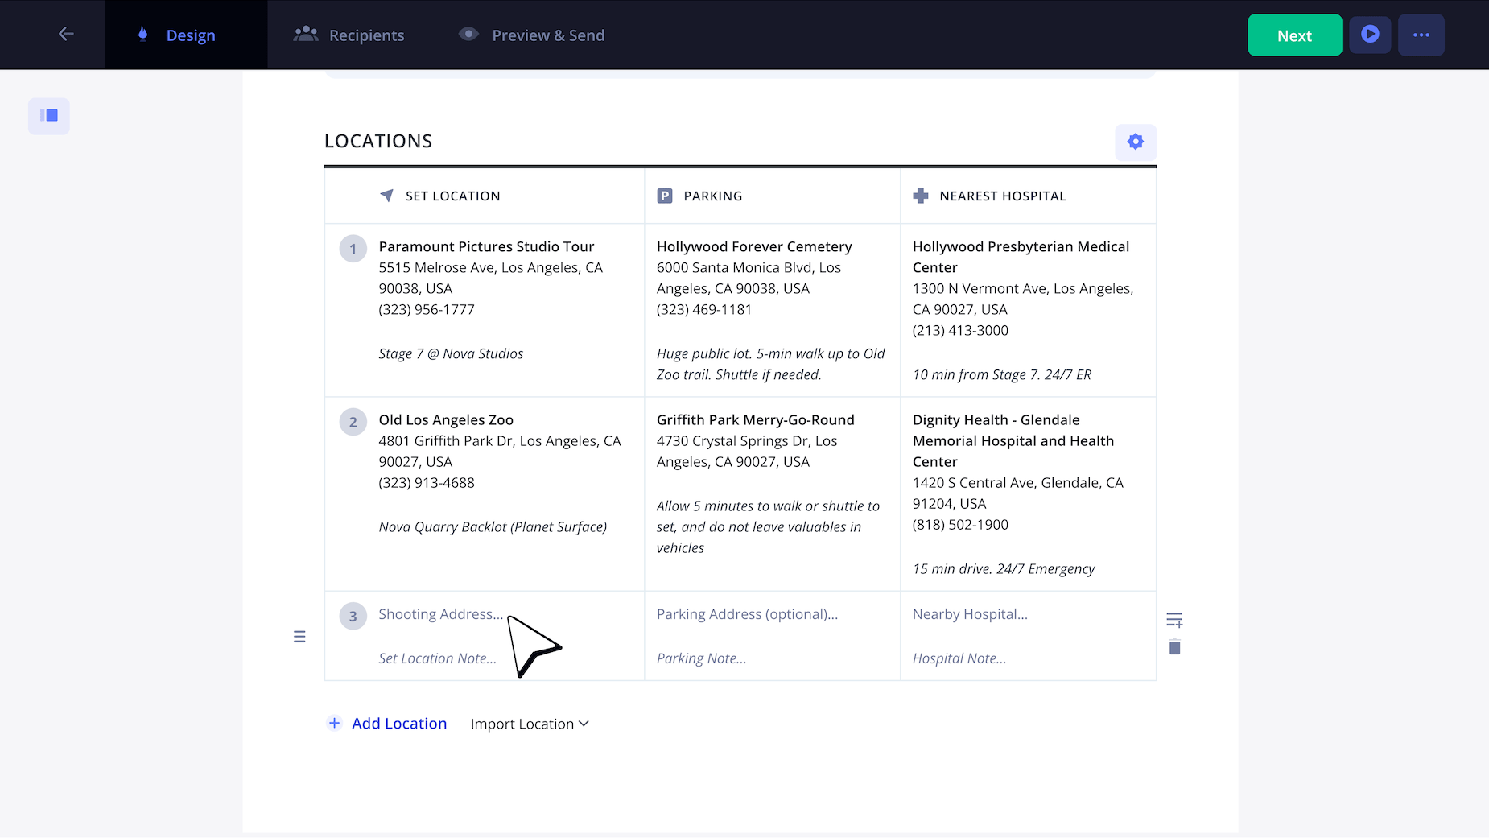This screenshot has width=1489, height=838.
Task: Expand the Import Location dropdown
Action: (530, 724)
